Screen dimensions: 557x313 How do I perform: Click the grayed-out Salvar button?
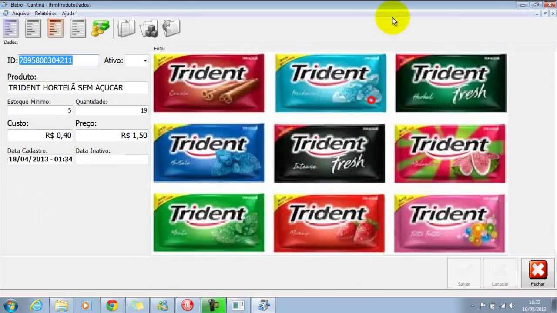tap(464, 273)
